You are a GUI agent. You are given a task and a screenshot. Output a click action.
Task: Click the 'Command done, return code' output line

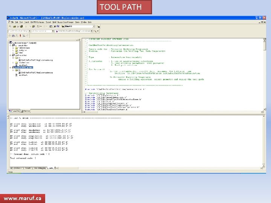[x=30, y=154]
